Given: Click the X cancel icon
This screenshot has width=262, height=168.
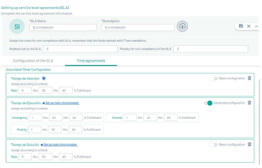Looking at the screenshot, I should click(249, 26).
